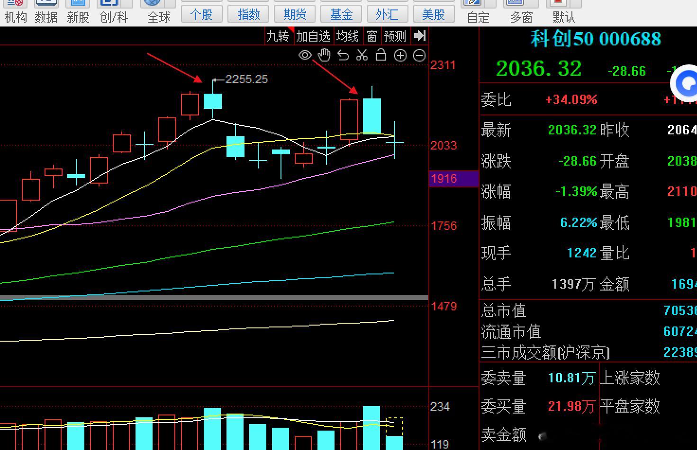Select the hand pan tool
Viewport: 697px width, 450px height.
click(324, 55)
